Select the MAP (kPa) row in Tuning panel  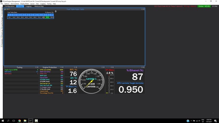21,72
